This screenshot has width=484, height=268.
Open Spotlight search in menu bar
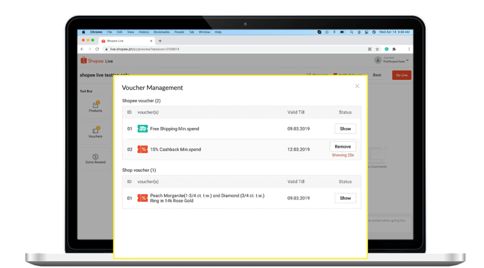click(351, 32)
